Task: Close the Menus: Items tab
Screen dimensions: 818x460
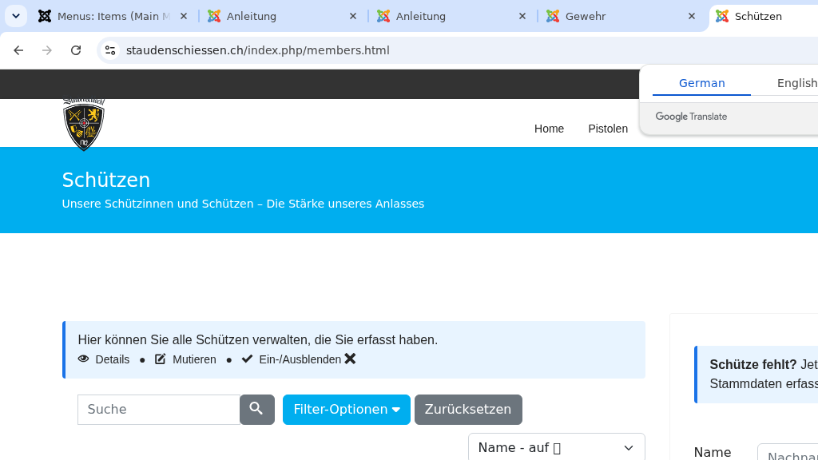Action: [x=184, y=16]
